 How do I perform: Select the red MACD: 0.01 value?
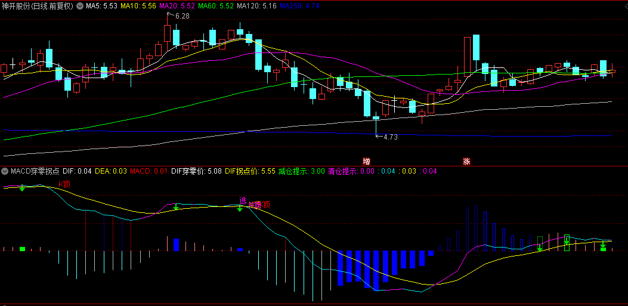pyautogui.click(x=149, y=171)
